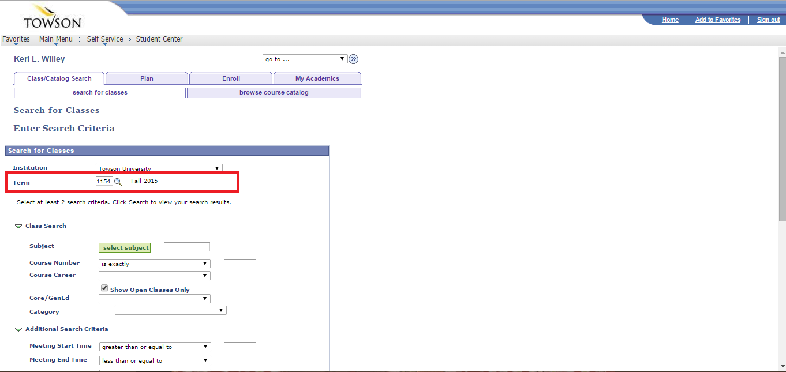786x372 pixels.
Task: Click the Term input field
Action: tap(103, 181)
